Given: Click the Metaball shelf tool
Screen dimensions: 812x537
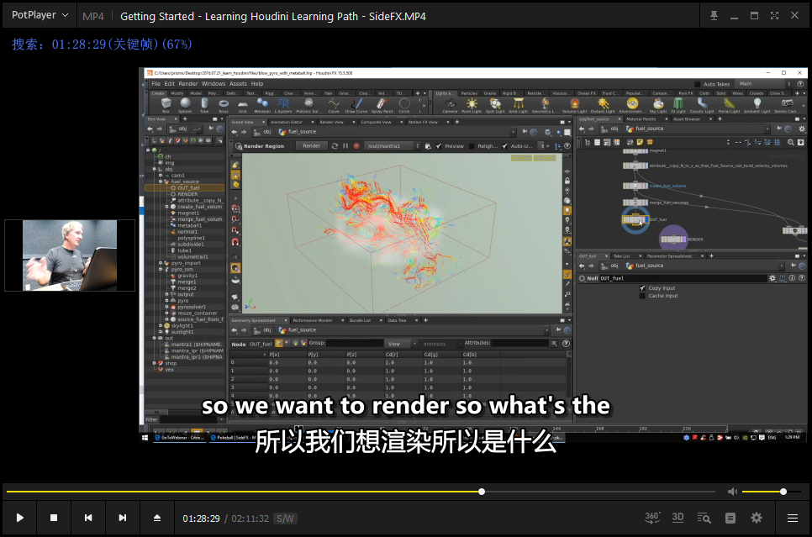Looking at the screenshot, I should pyautogui.click(x=263, y=104).
